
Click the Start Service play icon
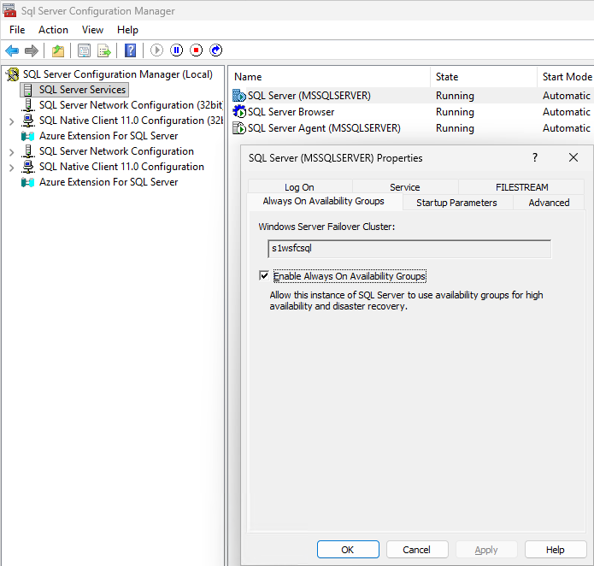pyautogui.click(x=156, y=50)
